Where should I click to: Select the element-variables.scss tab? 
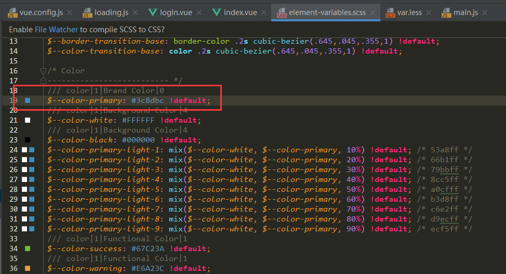[327, 12]
